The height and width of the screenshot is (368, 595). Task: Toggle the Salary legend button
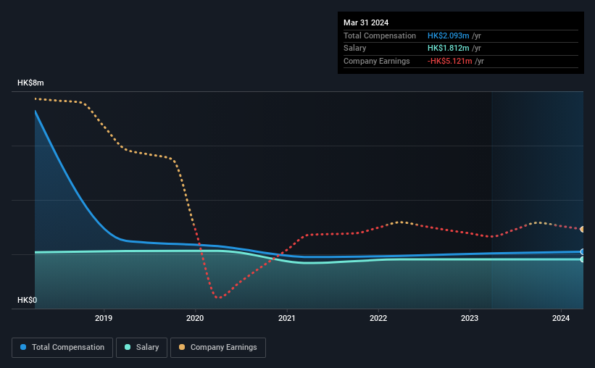click(141, 348)
